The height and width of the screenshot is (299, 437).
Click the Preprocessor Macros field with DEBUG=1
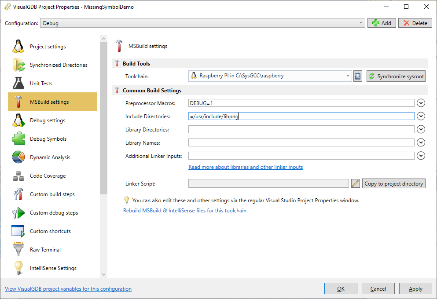[x=301, y=103]
